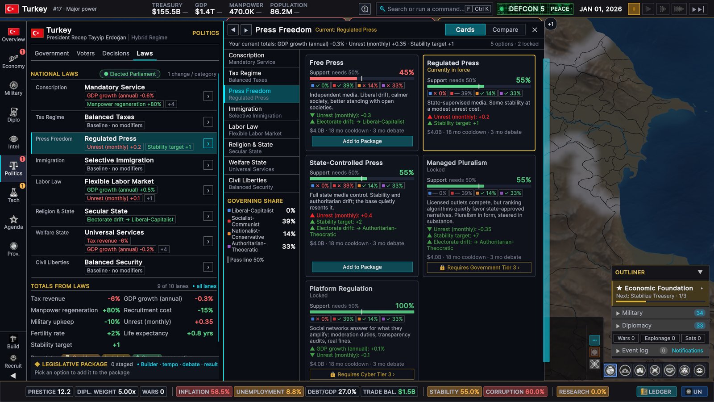Open the Notifications link
The height and width of the screenshot is (402, 714).
pos(687,351)
